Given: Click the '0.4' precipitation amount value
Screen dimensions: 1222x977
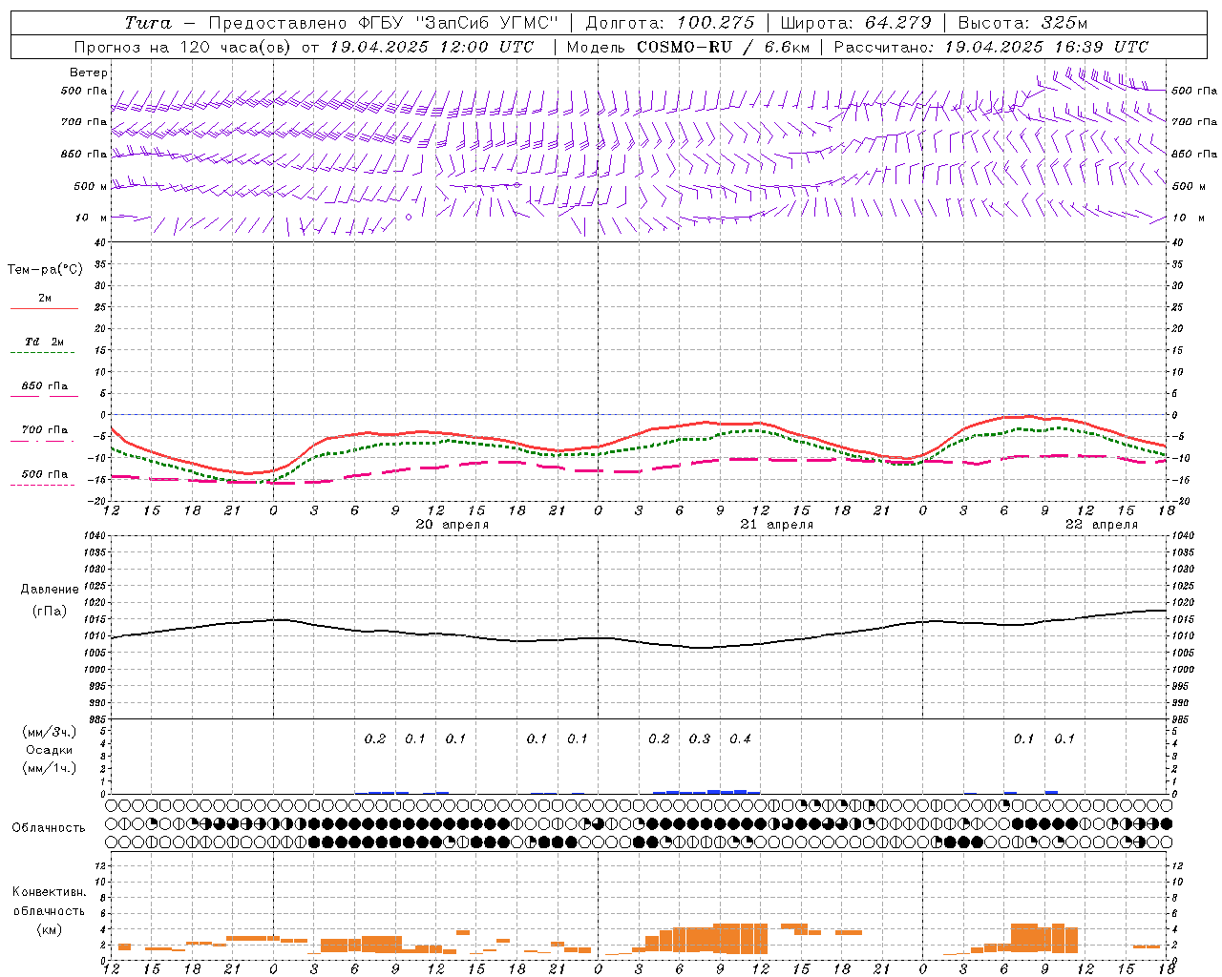Looking at the screenshot, I should coord(740,739).
